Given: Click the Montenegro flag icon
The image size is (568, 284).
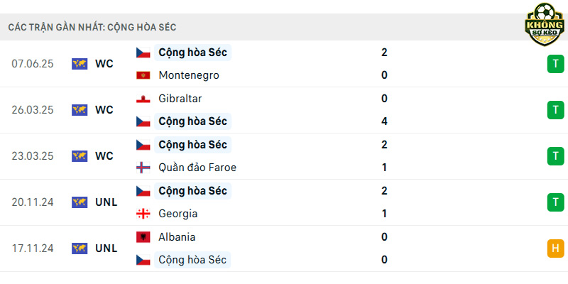Looking at the screenshot, I should (x=143, y=75).
